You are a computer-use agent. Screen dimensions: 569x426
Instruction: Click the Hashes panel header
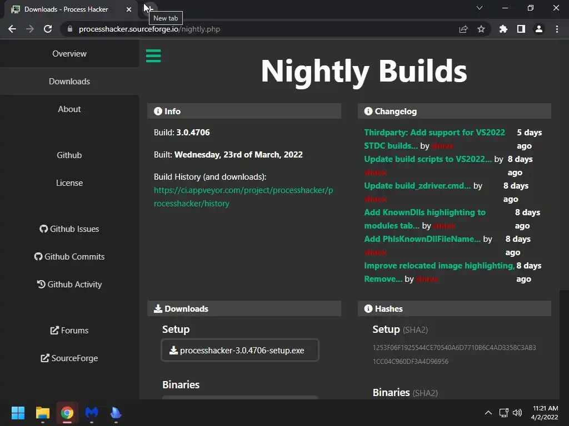click(x=455, y=308)
